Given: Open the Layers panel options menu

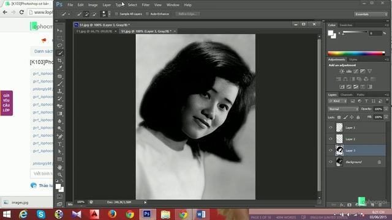Looking at the screenshot, I should 386,95.
